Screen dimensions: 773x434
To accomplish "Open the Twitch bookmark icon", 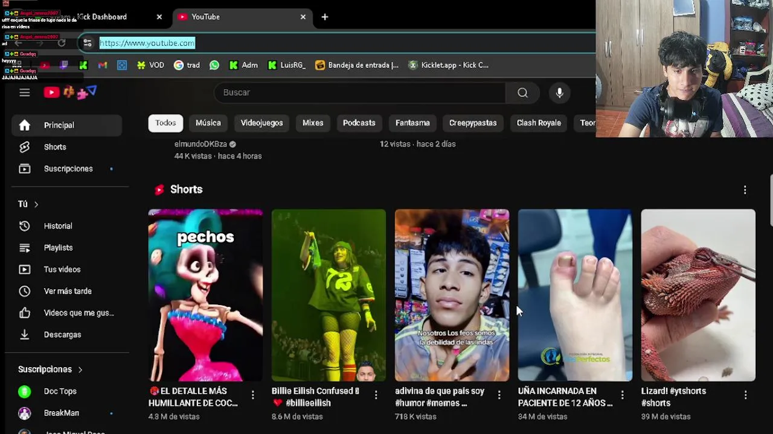I will [64, 65].
